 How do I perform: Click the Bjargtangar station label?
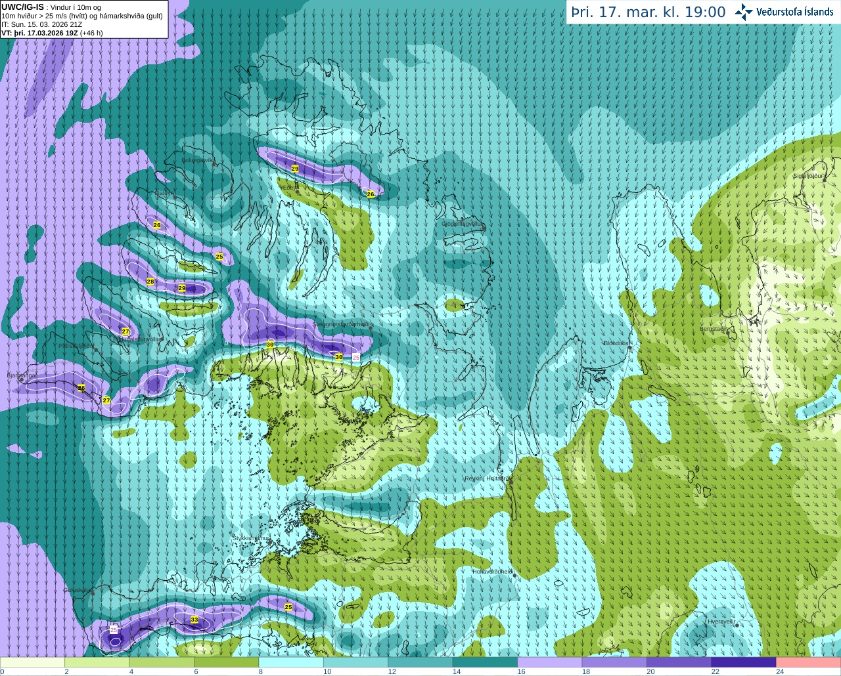22,375
